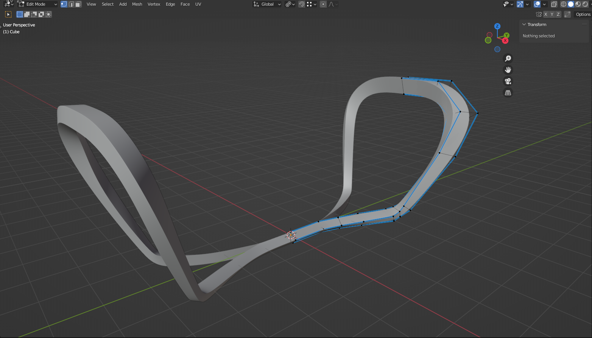Select the Tweak selection tool icon

[8, 14]
